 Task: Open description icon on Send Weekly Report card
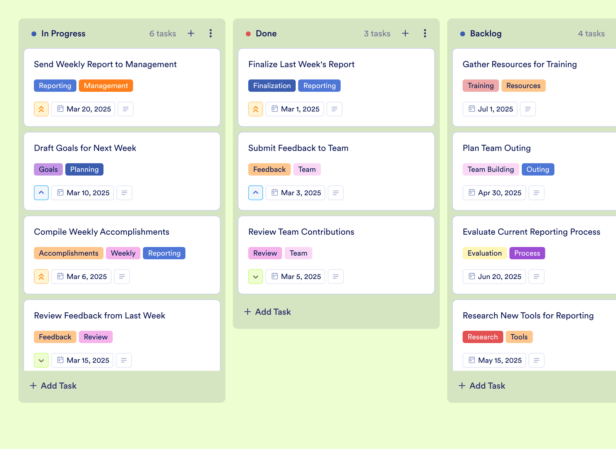pos(126,109)
